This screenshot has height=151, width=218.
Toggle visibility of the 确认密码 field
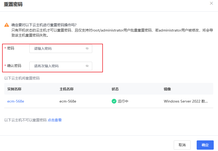[87, 66]
